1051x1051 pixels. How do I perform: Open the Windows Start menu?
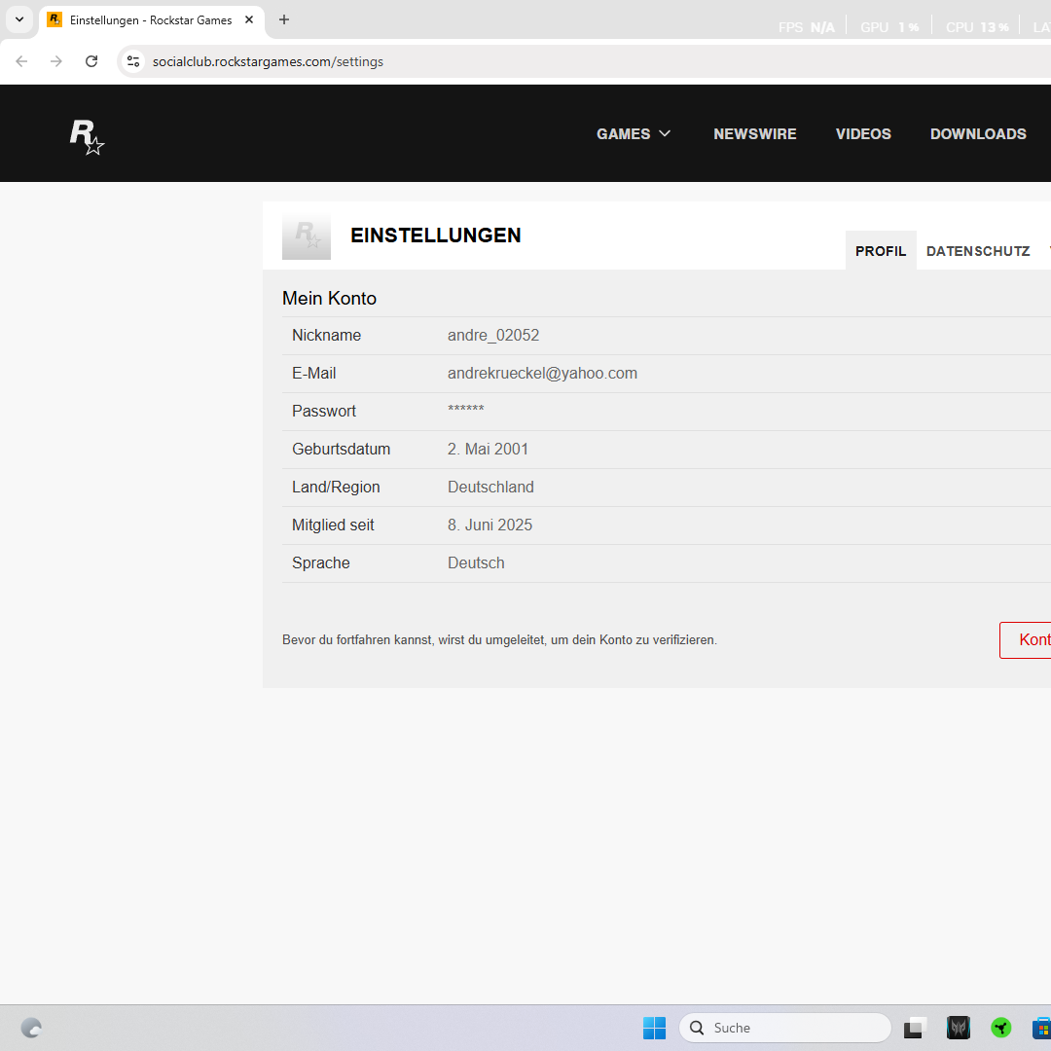click(x=654, y=1028)
